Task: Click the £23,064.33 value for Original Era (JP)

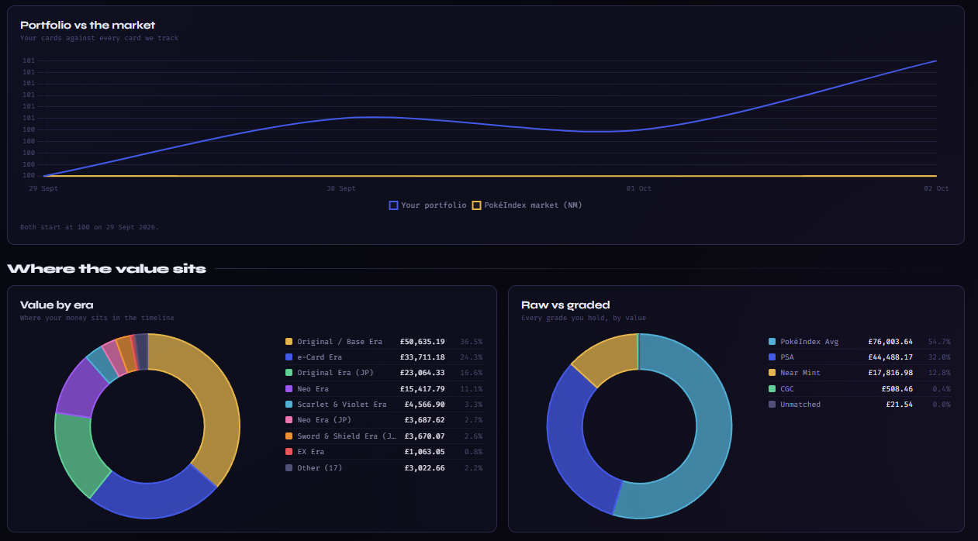Action: [423, 373]
